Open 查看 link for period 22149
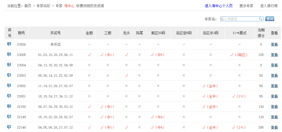 point(274,117)
